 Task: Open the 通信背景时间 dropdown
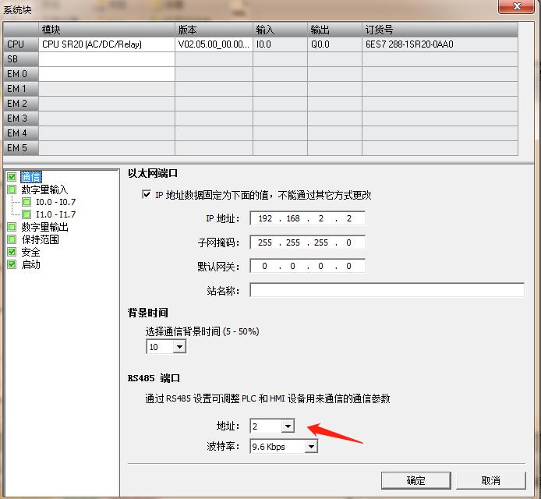[179, 347]
